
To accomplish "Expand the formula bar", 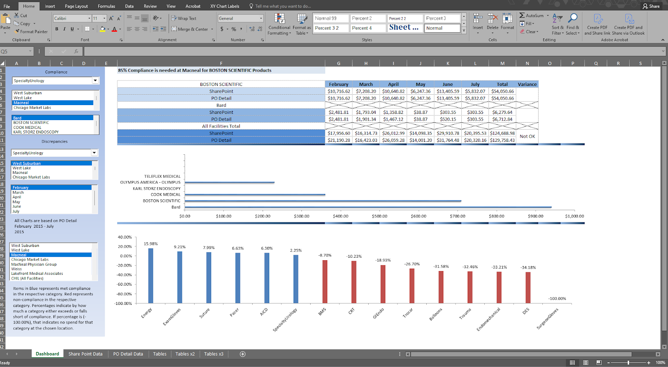I will click(663, 51).
